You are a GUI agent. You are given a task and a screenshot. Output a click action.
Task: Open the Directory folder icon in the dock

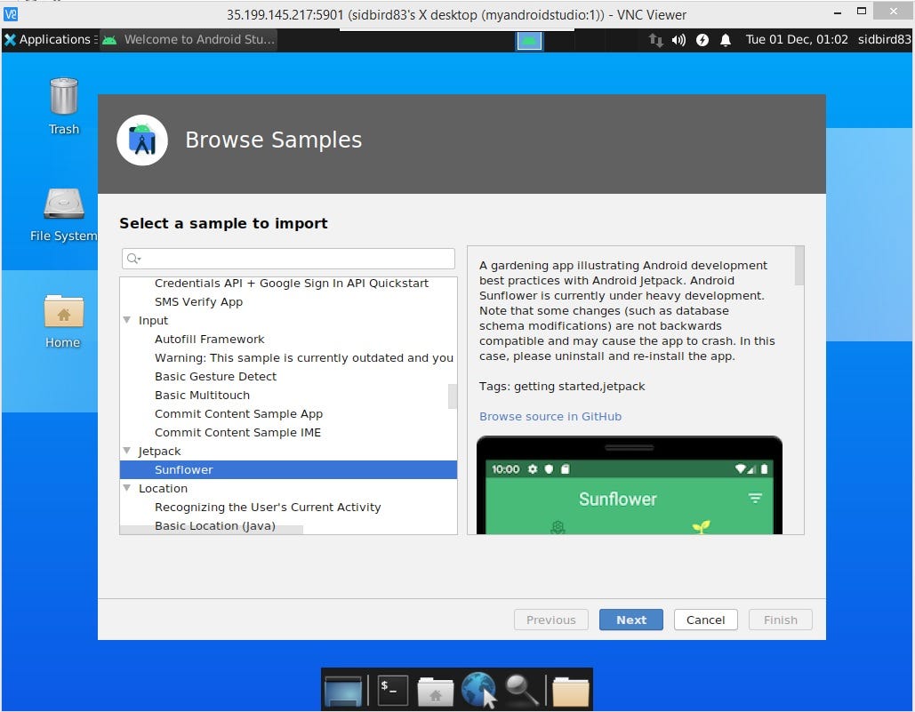coord(570,691)
